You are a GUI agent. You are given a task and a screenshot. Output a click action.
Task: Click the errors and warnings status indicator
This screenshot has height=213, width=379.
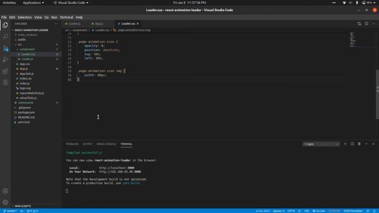click(x=32, y=211)
